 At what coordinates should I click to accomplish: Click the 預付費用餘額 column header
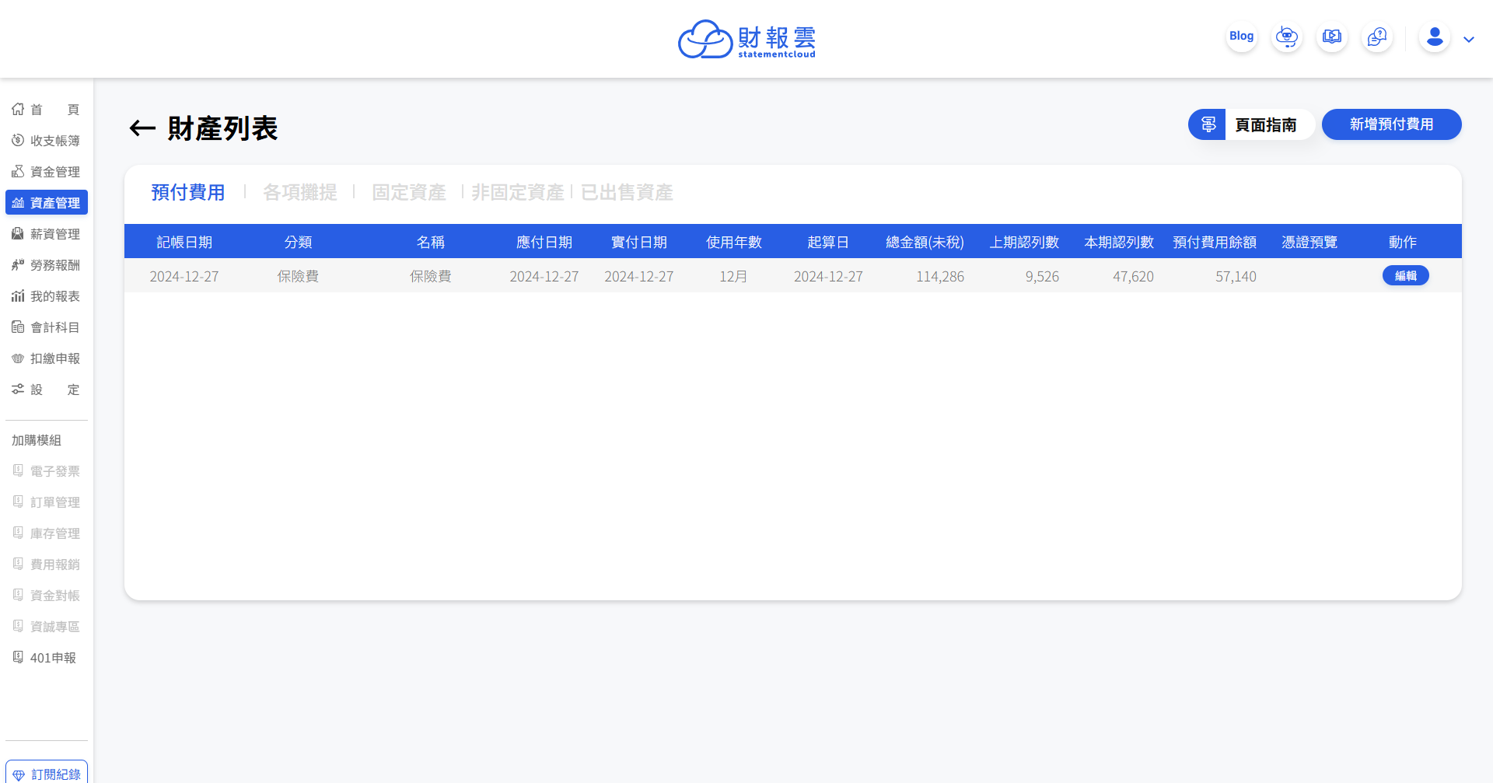1215,243
